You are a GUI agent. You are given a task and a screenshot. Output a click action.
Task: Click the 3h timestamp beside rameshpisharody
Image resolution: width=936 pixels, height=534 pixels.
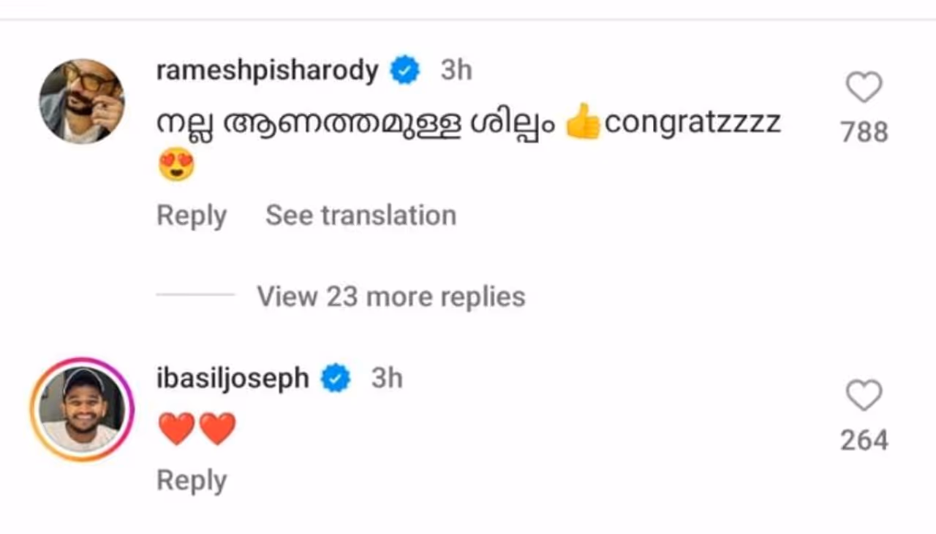[x=456, y=71]
